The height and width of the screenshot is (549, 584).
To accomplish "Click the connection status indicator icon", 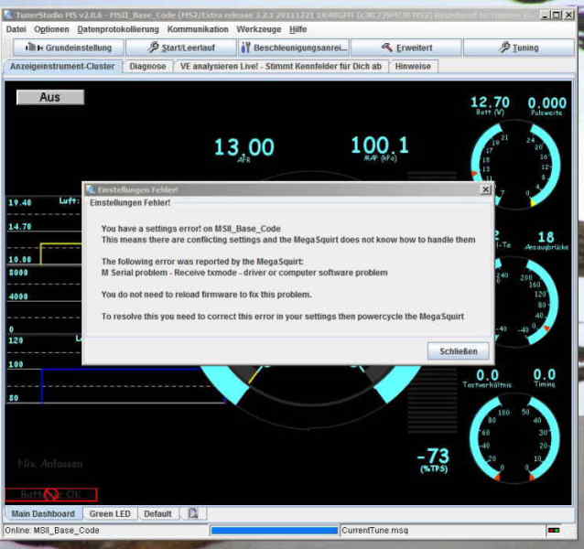I will coord(553,530).
